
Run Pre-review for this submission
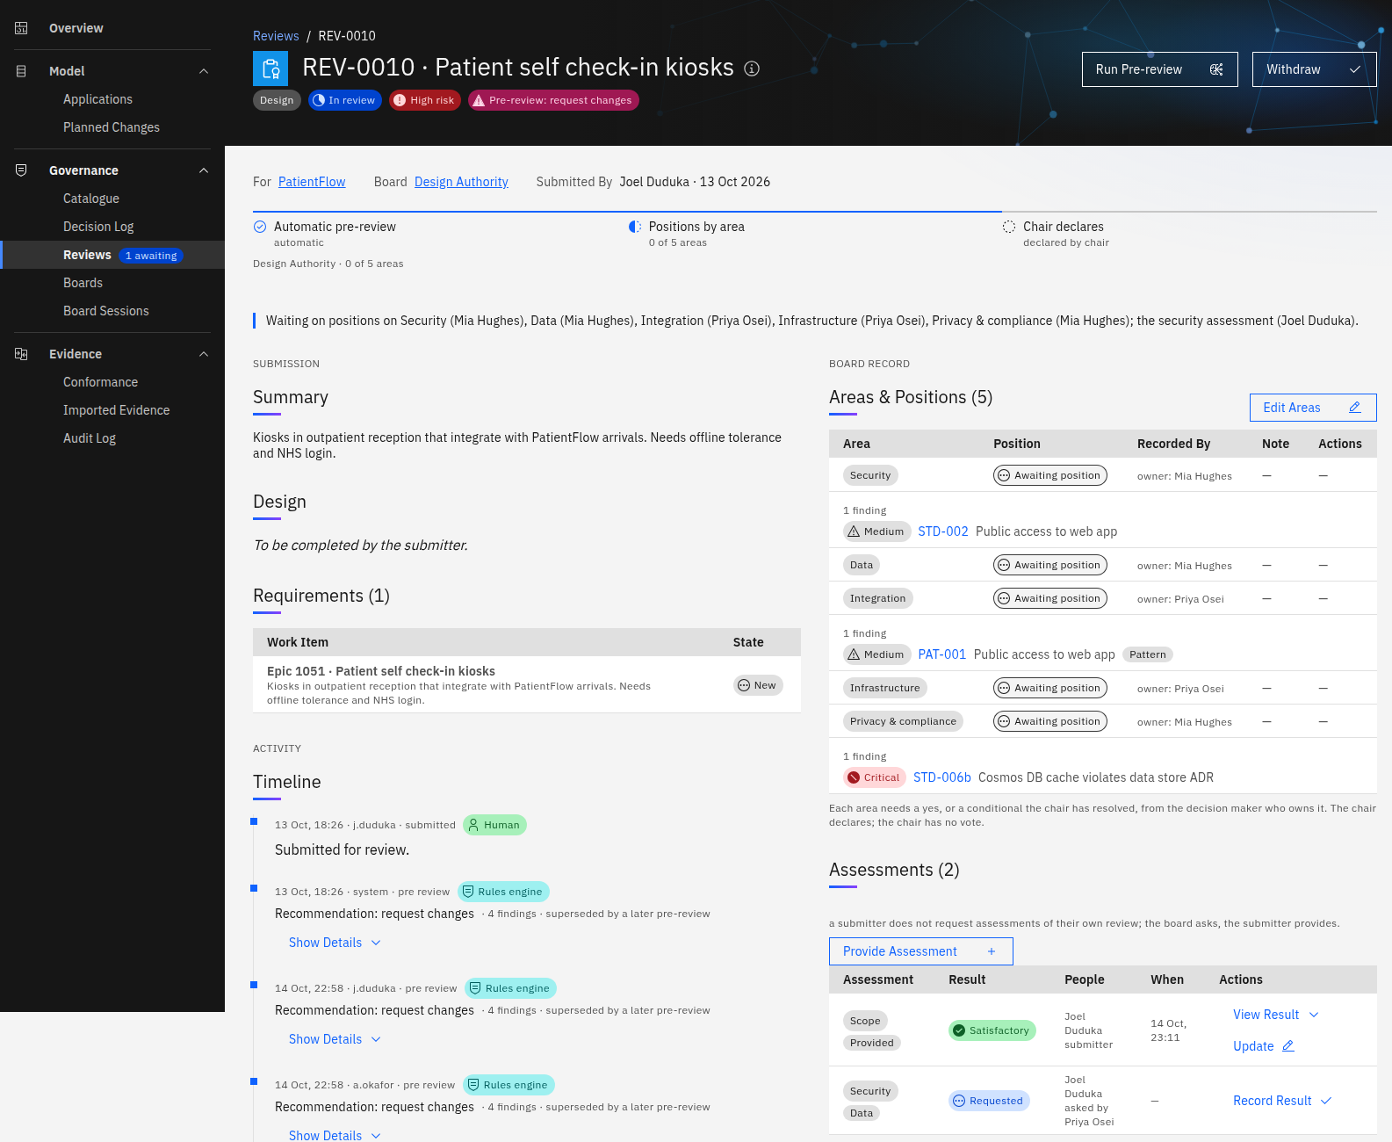pyautogui.click(x=1160, y=69)
